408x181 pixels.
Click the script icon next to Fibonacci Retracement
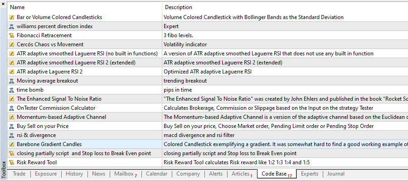[11, 35]
